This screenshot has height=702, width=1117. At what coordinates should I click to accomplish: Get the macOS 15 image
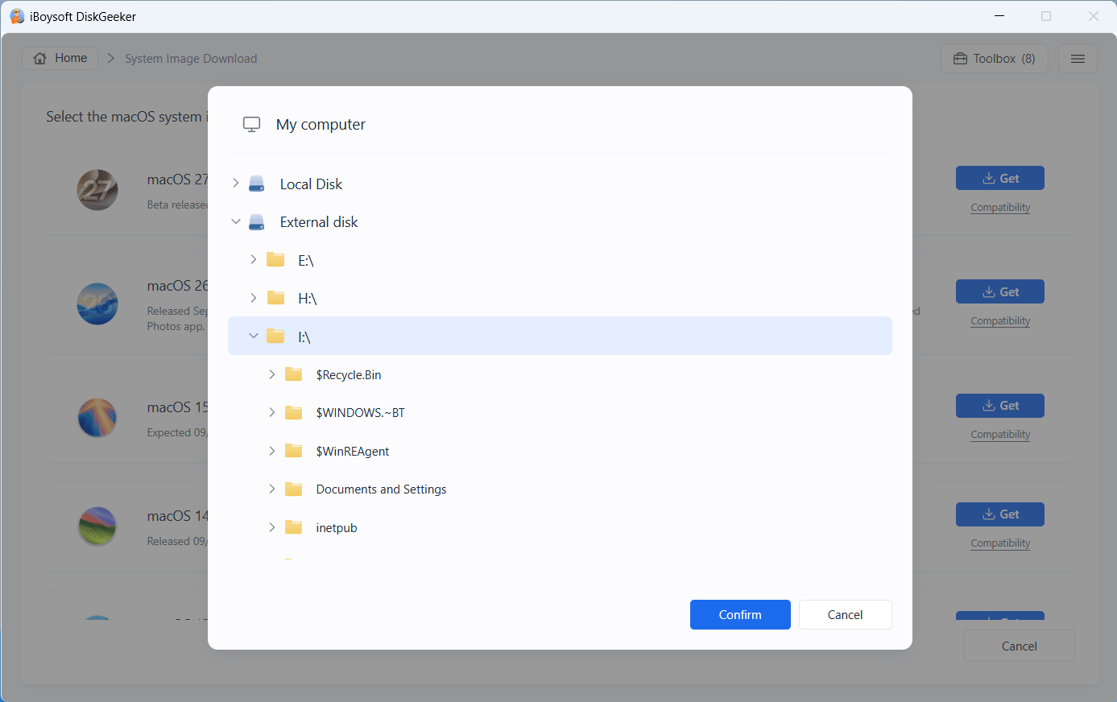click(x=999, y=406)
